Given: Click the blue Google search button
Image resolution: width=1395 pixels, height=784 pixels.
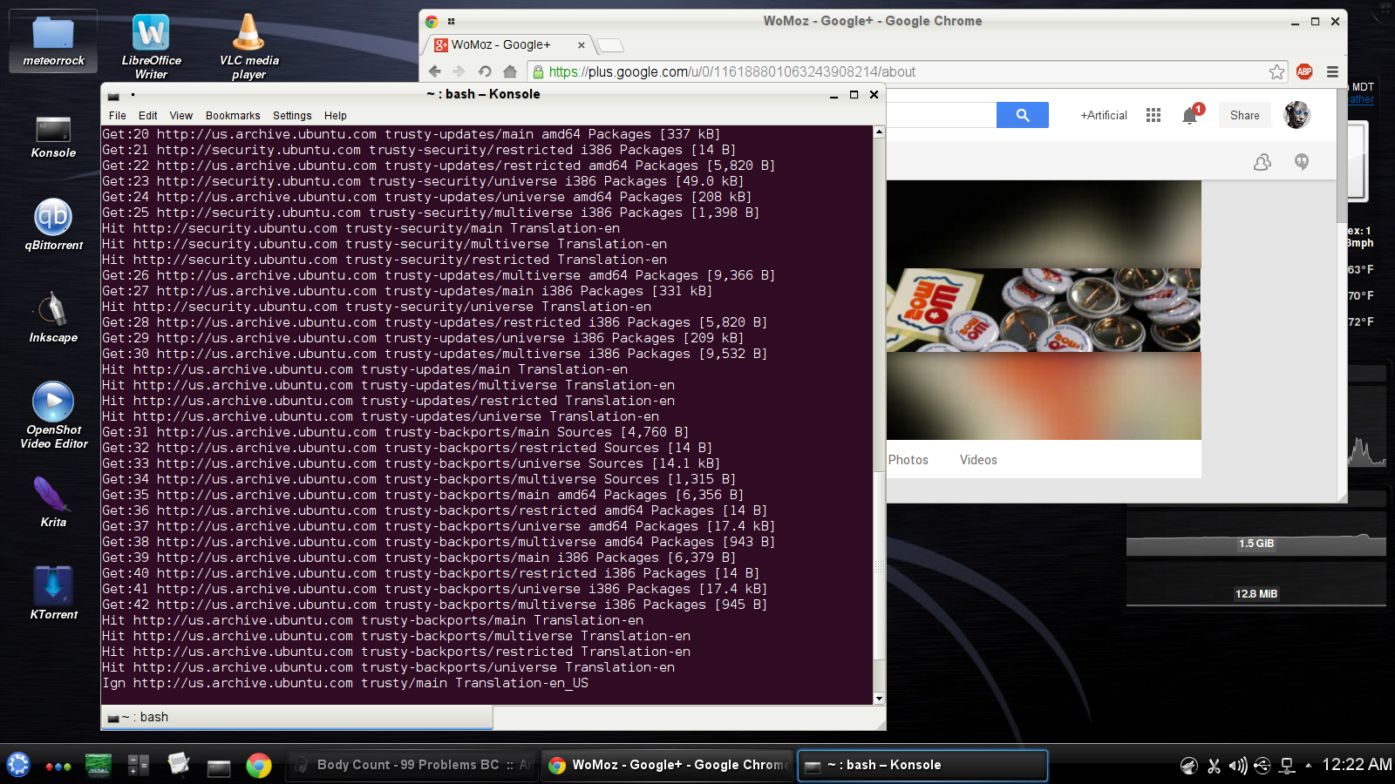Looking at the screenshot, I should tap(1023, 115).
